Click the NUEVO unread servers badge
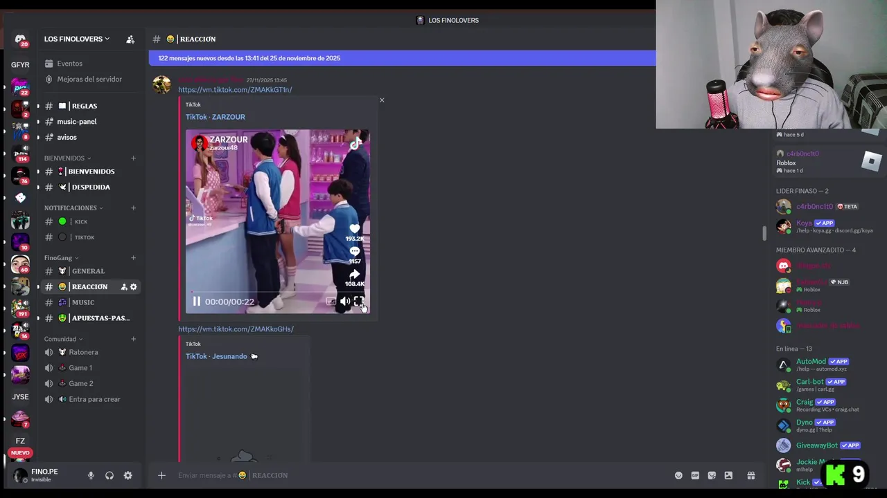This screenshot has height=498, width=887. coord(20,453)
